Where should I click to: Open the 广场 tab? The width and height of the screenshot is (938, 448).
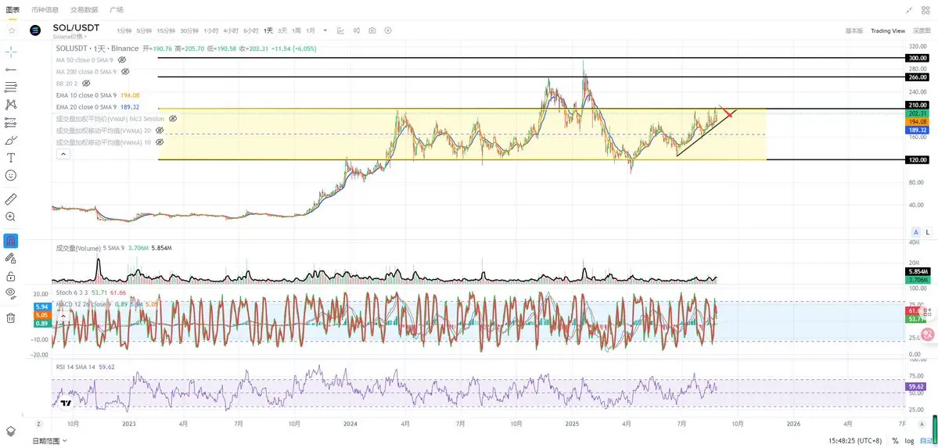pyautogui.click(x=117, y=10)
